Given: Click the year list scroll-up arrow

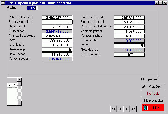Looking at the screenshot, I should coord(19,79).
